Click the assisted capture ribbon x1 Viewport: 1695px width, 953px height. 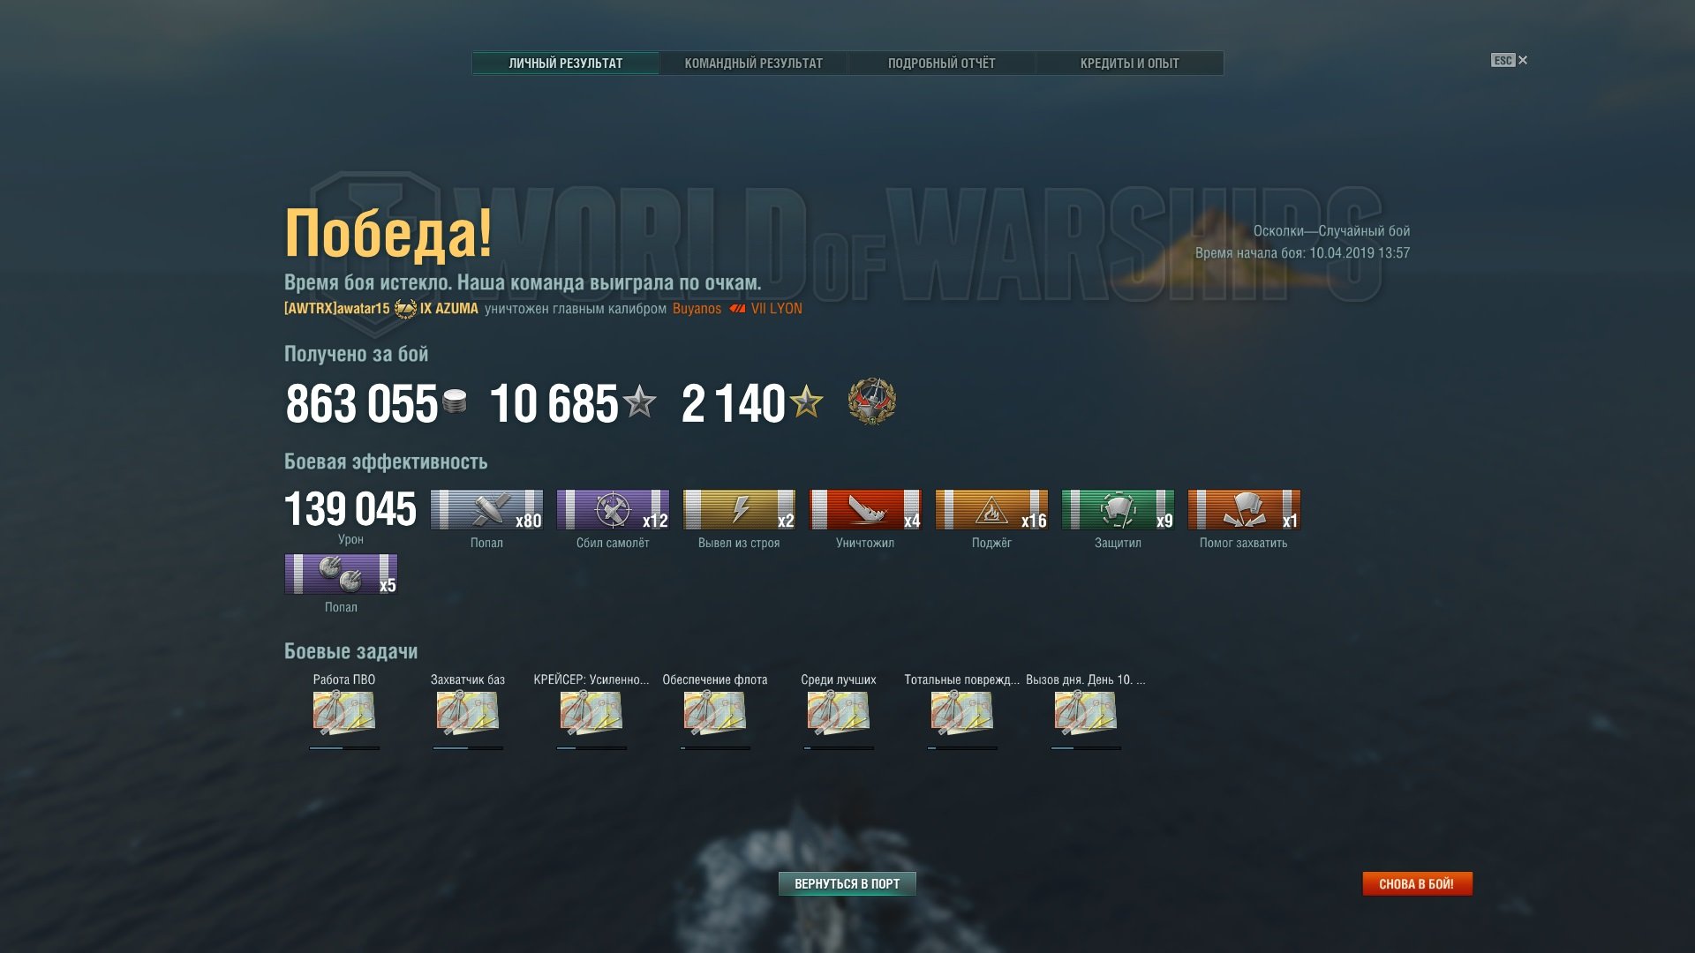point(1244,510)
